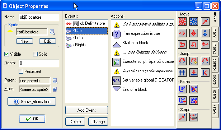Select the Move Fixed action icon
This screenshot has width=221, height=130.
pos(182,22)
